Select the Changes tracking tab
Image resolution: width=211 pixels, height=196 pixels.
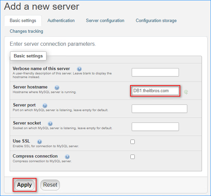point(26,31)
